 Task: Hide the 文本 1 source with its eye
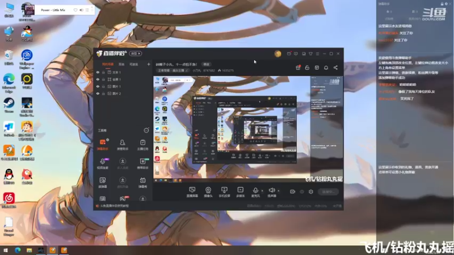click(98, 73)
